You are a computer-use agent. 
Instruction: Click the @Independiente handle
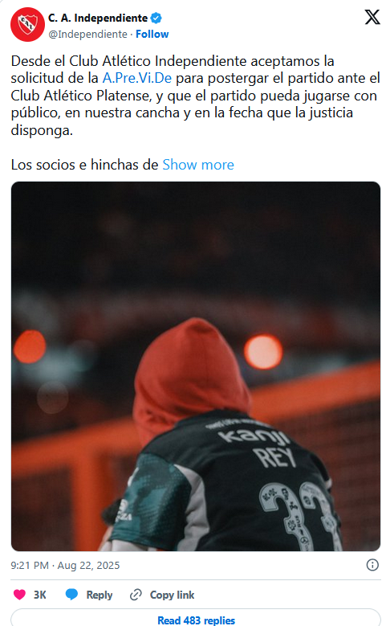tap(87, 35)
